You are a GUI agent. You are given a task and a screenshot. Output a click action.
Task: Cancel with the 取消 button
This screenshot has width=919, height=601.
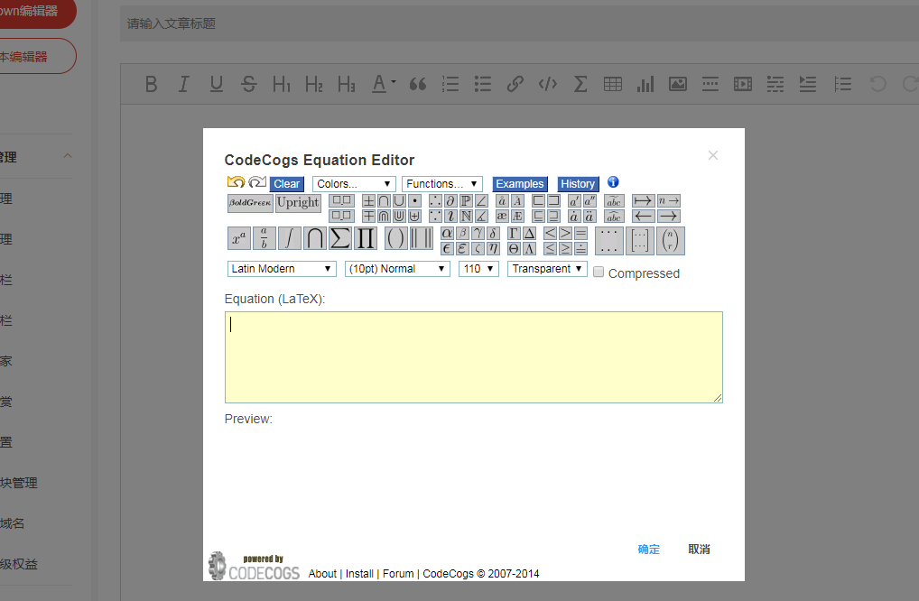(x=699, y=549)
